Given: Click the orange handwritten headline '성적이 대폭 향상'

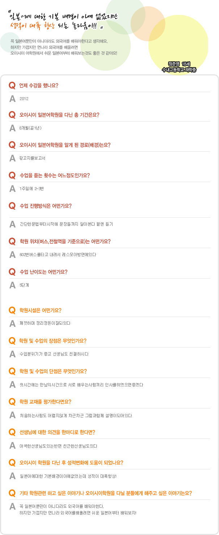Looking at the screenshot, I should click(36, 26).
